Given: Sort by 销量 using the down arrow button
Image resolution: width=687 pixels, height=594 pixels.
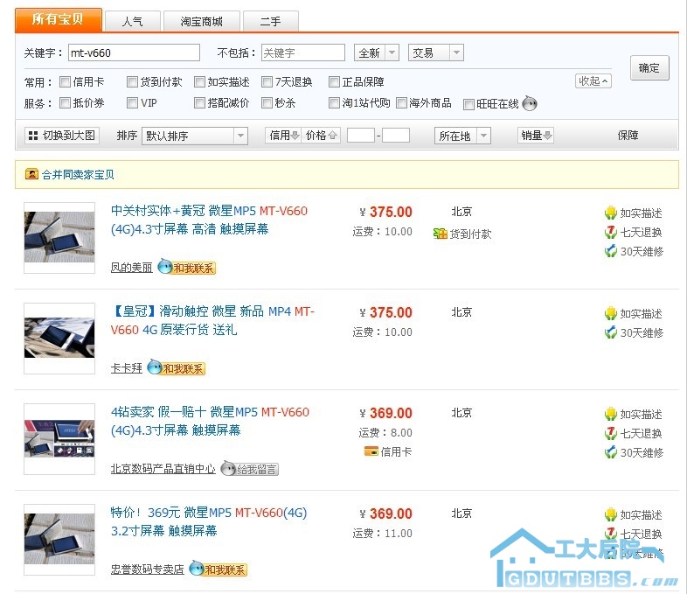Looking at the screenshot, I should click(x=536, y=136).
